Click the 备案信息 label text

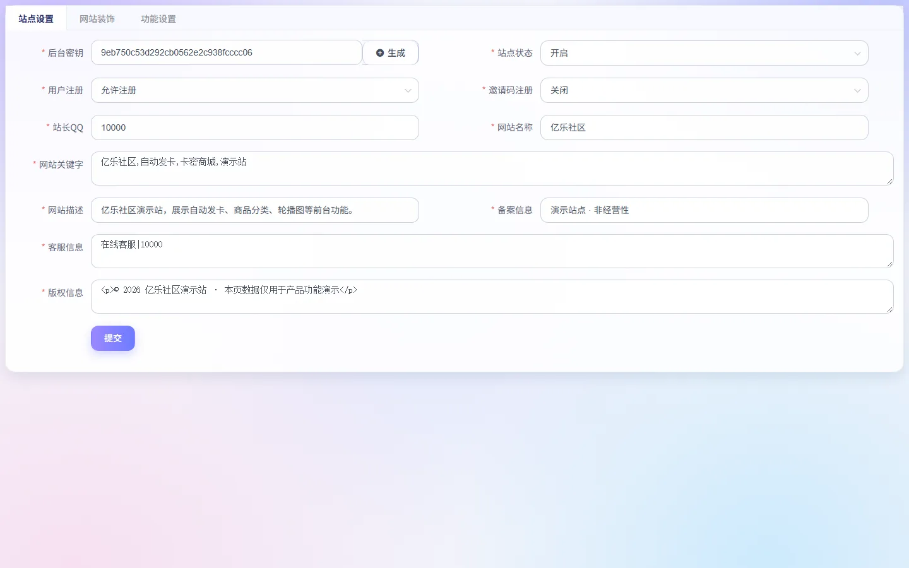coord(515,210)
